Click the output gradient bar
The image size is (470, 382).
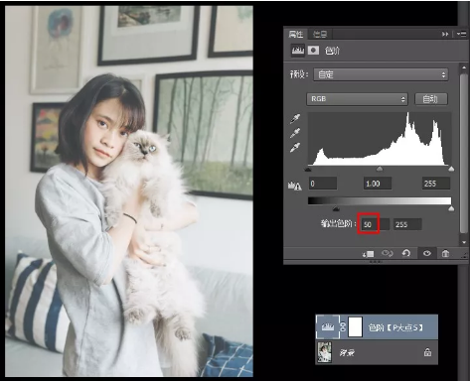(380, 200)
